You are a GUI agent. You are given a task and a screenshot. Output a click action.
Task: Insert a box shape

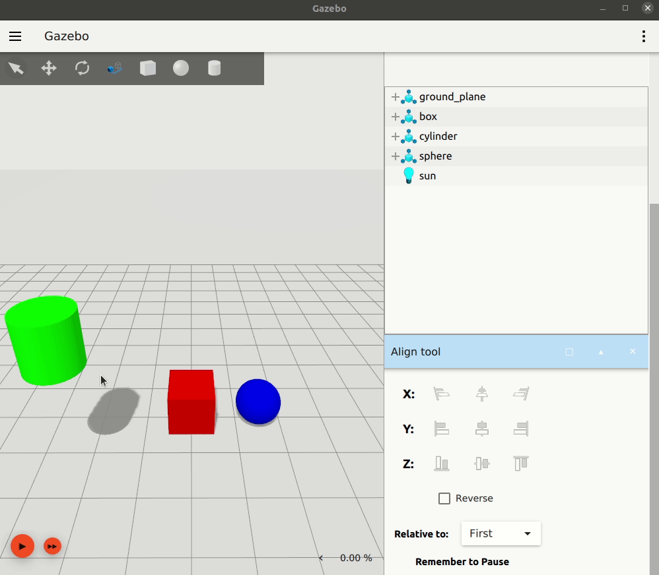coord(147,68)
